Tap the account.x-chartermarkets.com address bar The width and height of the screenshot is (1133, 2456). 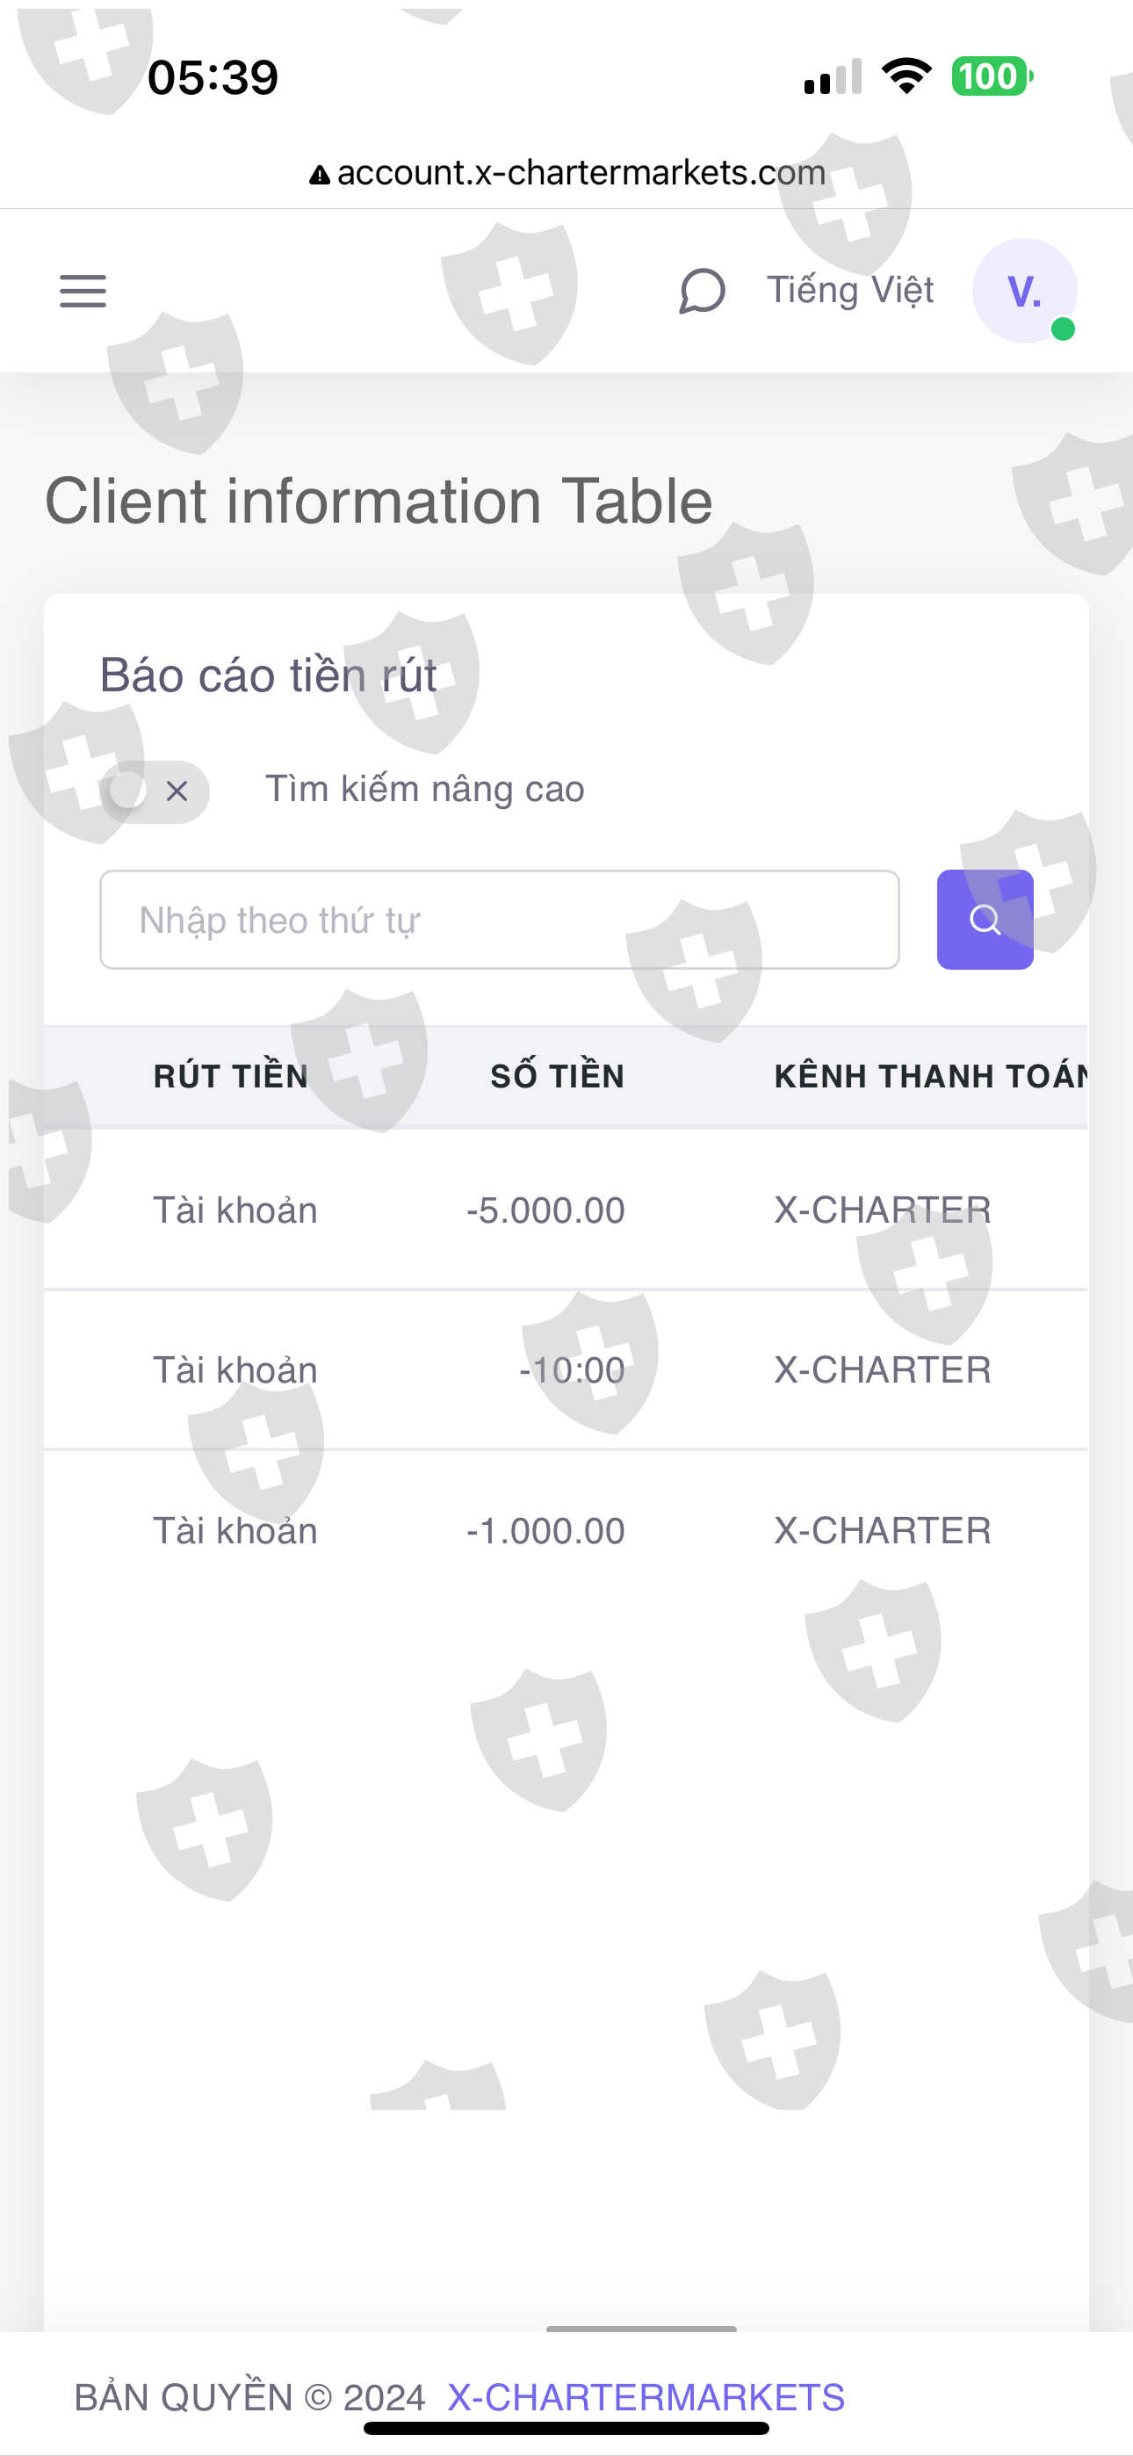pyautogui.click(x=580, y=172)
